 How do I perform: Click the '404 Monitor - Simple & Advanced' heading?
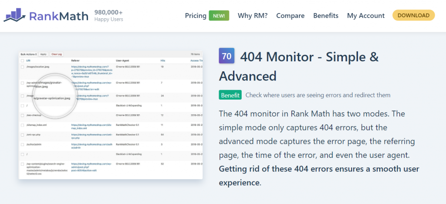[x=299, y=66]
